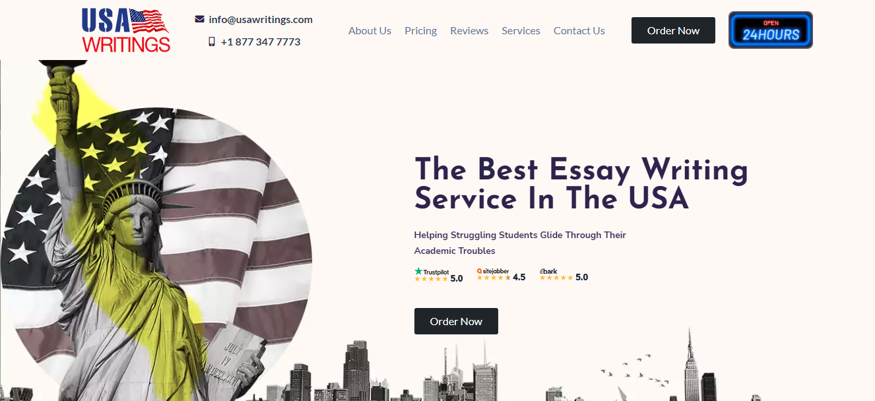Go to the Pricing page
Viewport: 875px width, 401px height.
point(421,30)
